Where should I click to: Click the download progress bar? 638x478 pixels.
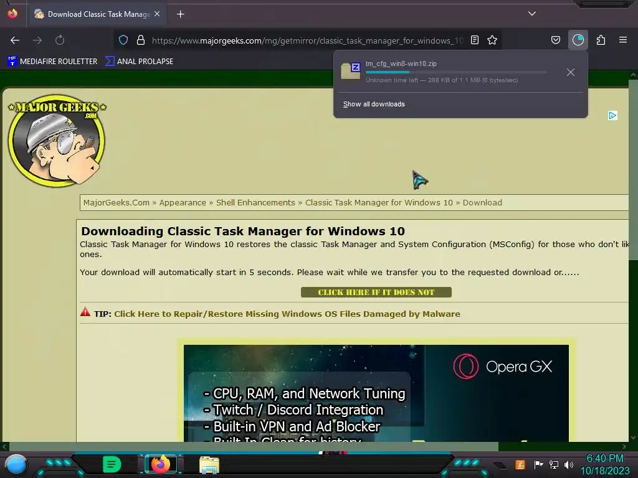click(x=455, y=72)
